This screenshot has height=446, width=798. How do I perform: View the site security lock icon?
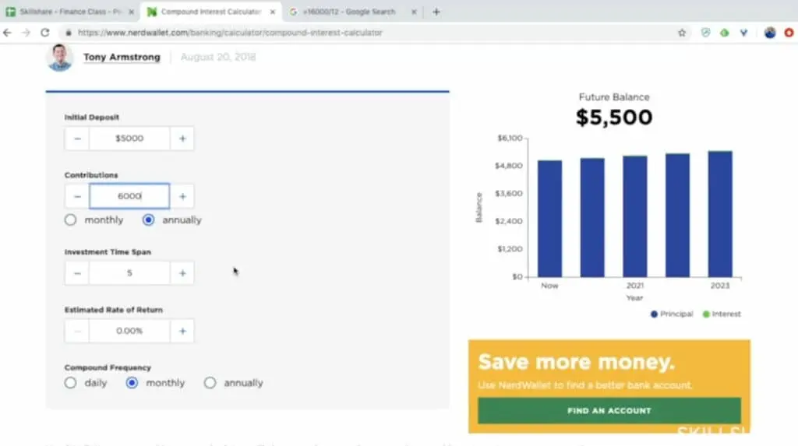point(69,33)
